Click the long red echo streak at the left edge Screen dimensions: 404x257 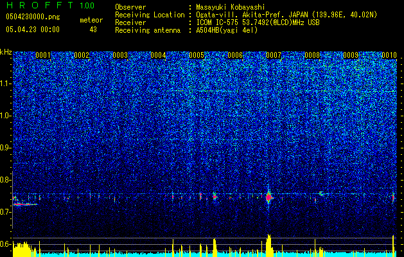25,204
